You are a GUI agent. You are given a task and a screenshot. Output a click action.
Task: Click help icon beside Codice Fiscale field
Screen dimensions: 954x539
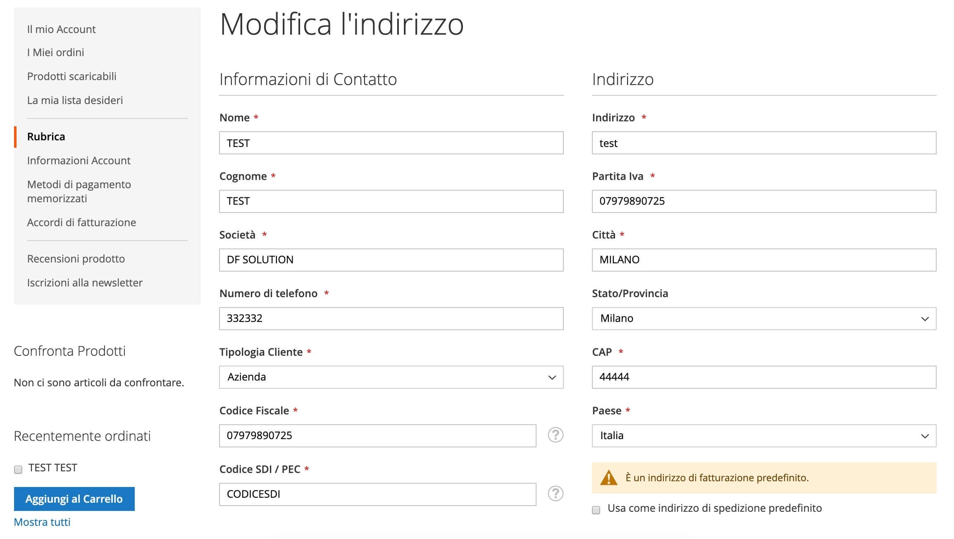[x=556, y=435]
